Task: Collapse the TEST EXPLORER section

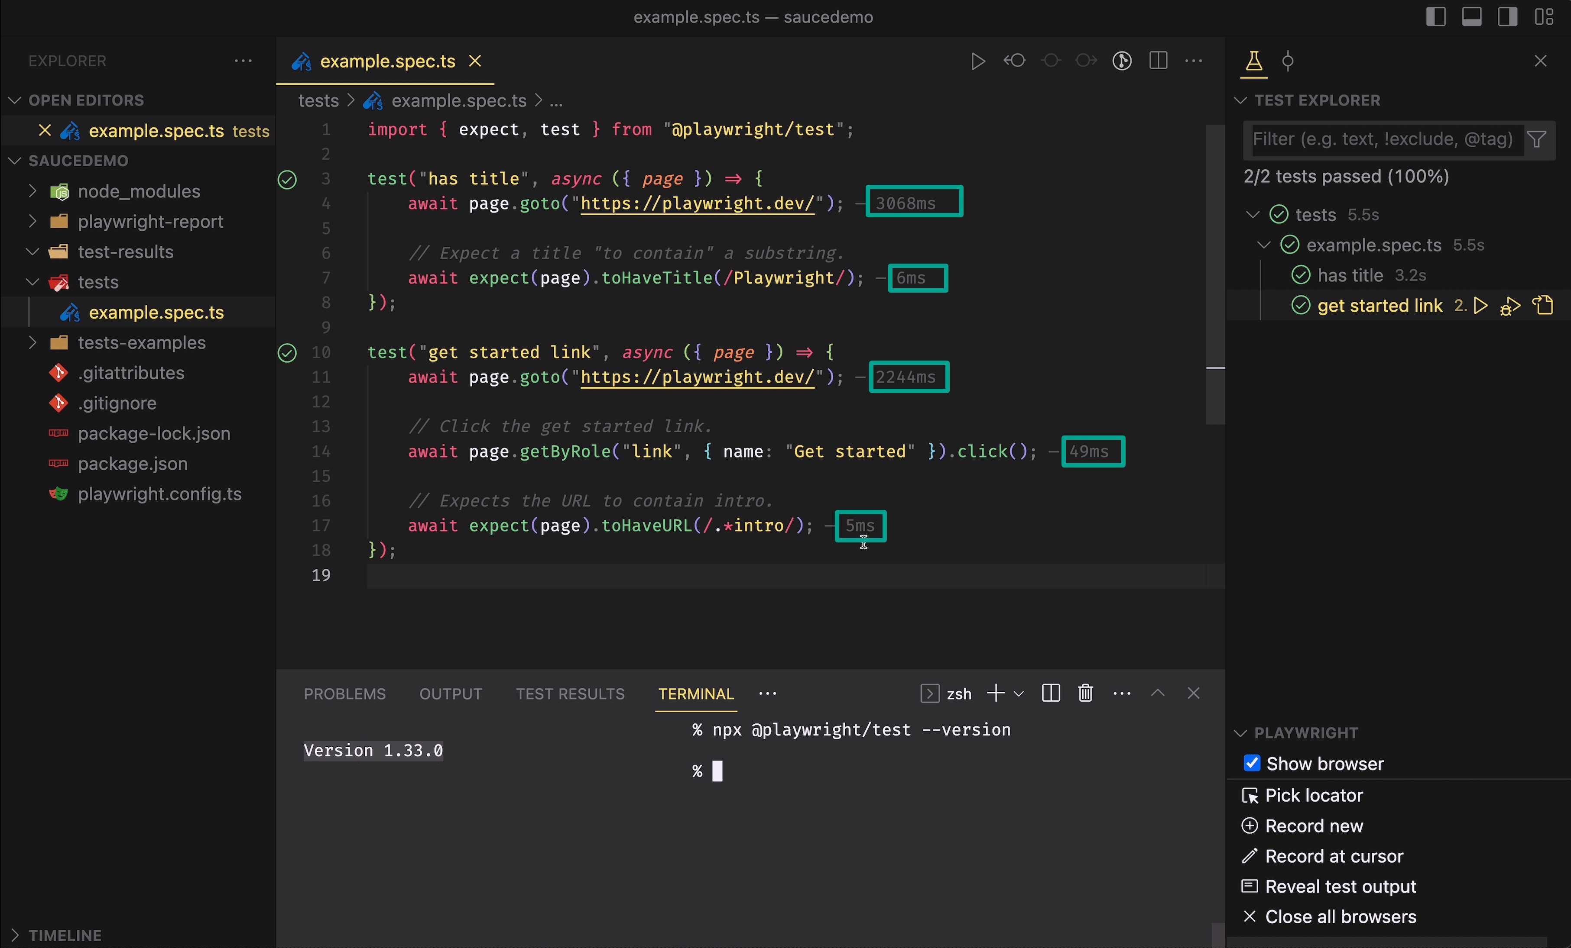Action: click(1241, 100)
